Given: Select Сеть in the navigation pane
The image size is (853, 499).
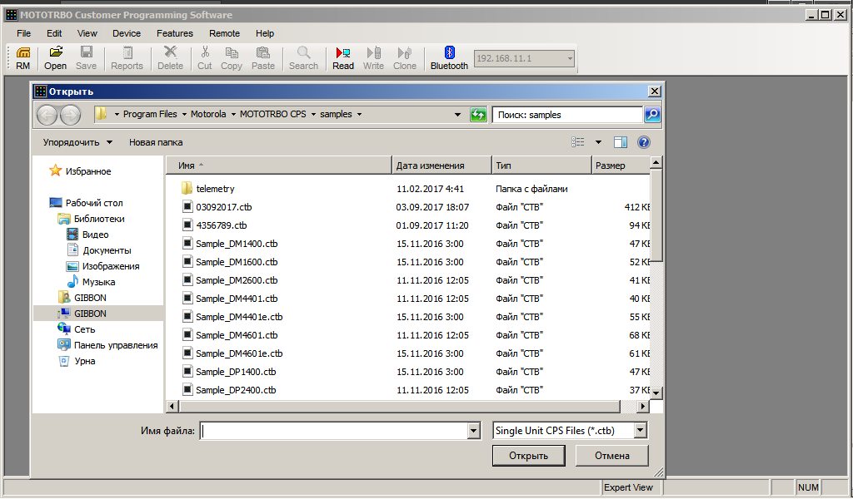Looking at the screenshot, I should coord(76,329).
